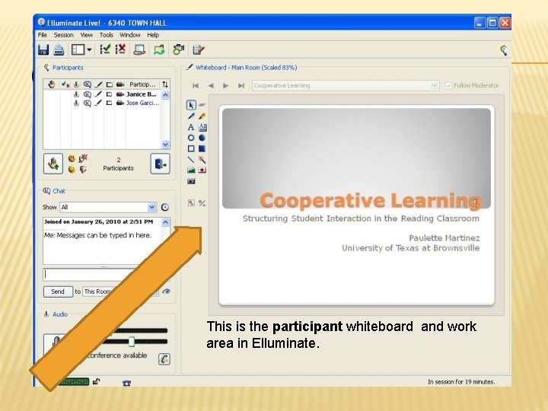Toggle Janice B.'s microphone permission icon
The image size is (548, 411).
[x=76, y=94]
